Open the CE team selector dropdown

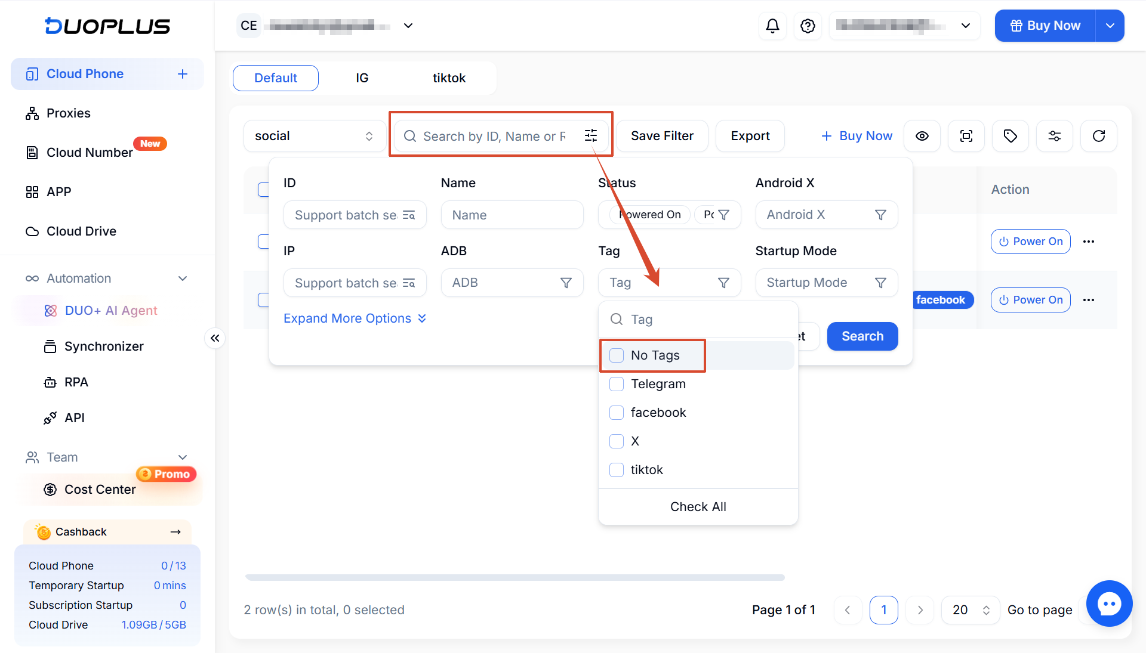coord(326,26)
